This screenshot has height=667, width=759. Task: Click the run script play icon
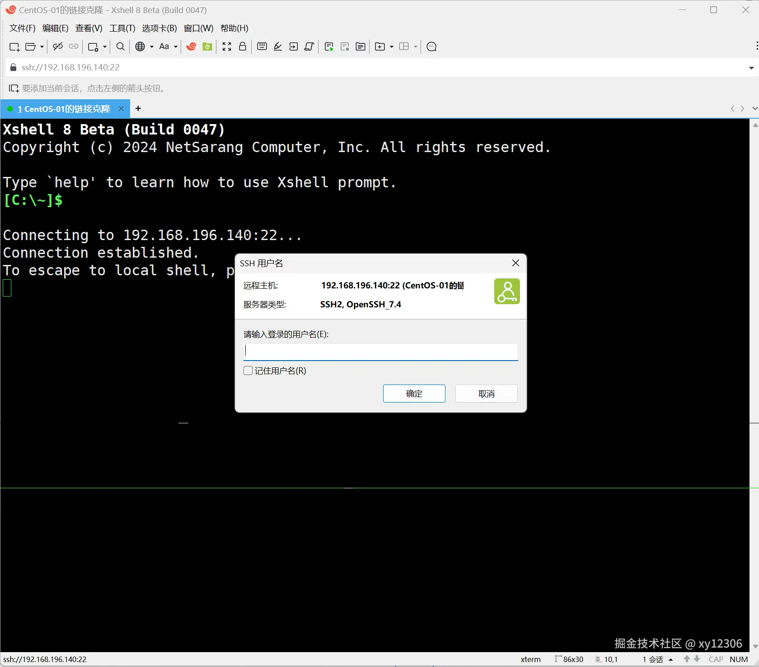pyautogui.click(x=329, y=46)
